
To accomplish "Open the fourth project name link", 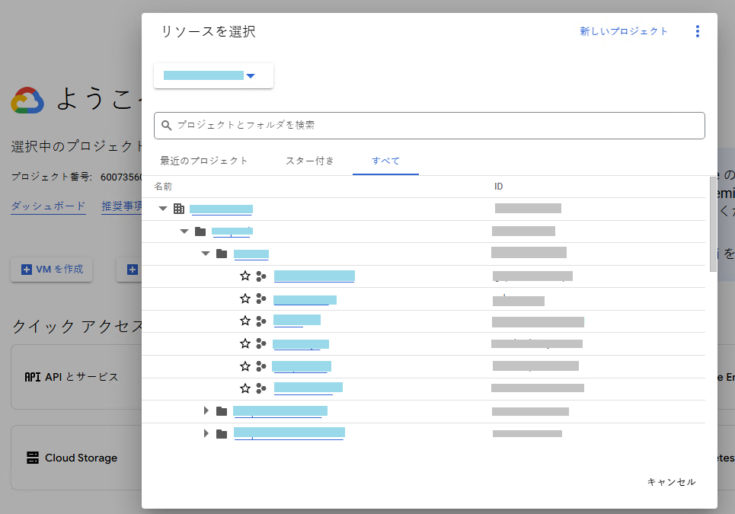I will pos(300,344).
